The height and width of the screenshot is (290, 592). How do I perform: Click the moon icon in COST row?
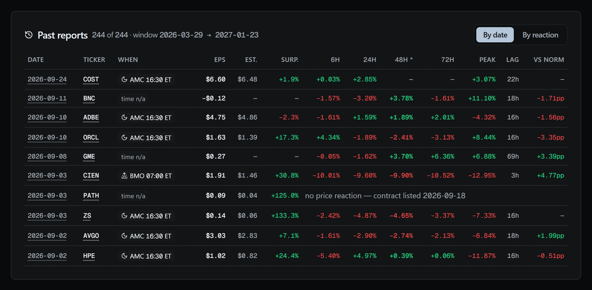124,79
